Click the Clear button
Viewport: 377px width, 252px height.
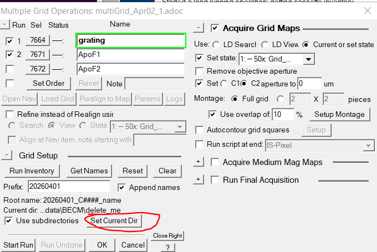pyautogui.click(x=167, y=171)
